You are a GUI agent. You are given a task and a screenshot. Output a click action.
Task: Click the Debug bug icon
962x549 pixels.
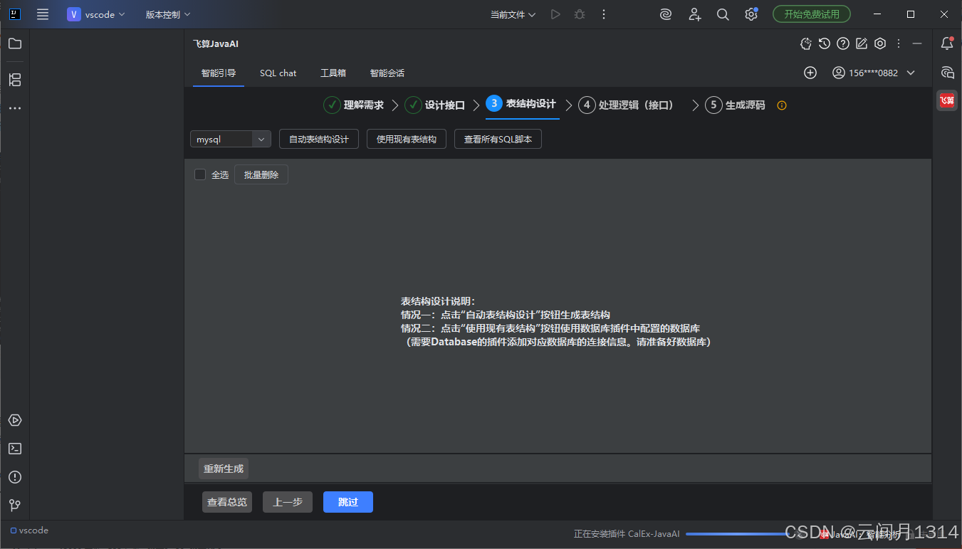[580, 14]
